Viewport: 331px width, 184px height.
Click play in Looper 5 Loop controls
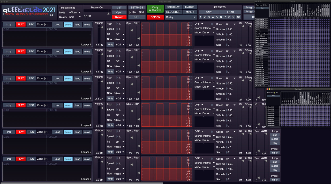[275, 143]
